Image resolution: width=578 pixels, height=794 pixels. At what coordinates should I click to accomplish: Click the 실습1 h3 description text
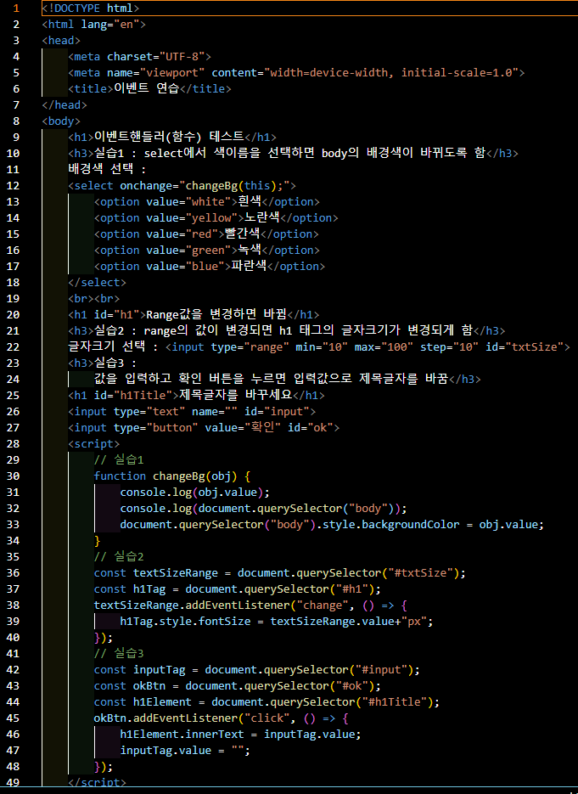(290, 153)
